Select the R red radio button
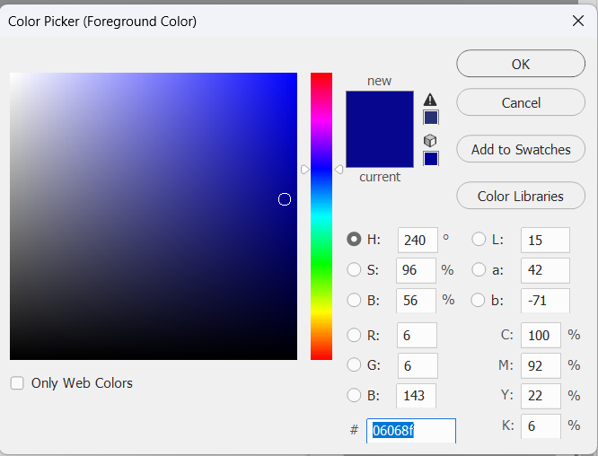 pos(354,335)
